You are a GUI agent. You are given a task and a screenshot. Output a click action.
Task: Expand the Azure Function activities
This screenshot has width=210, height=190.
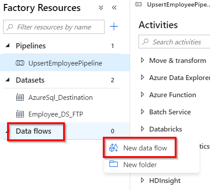142,95
